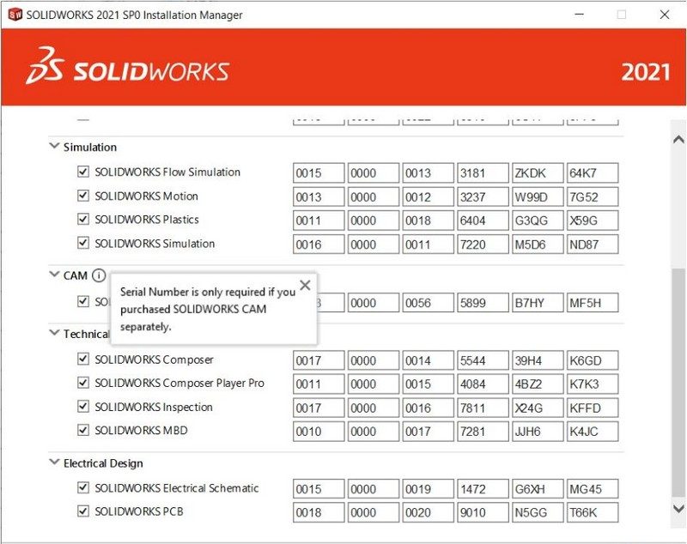Click the SOLIDWORKS Plastics label
This screenshot has width=687, height=544.
[147, 220]
